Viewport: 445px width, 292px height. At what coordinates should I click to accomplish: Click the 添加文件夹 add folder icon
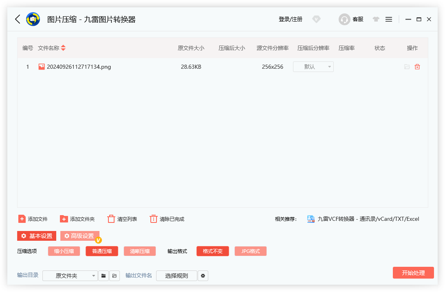tap(64, 219)
